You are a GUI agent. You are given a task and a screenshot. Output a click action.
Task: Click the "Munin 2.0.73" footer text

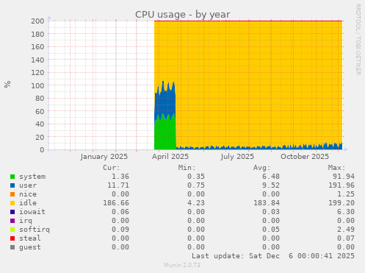(x=182, y=265)
